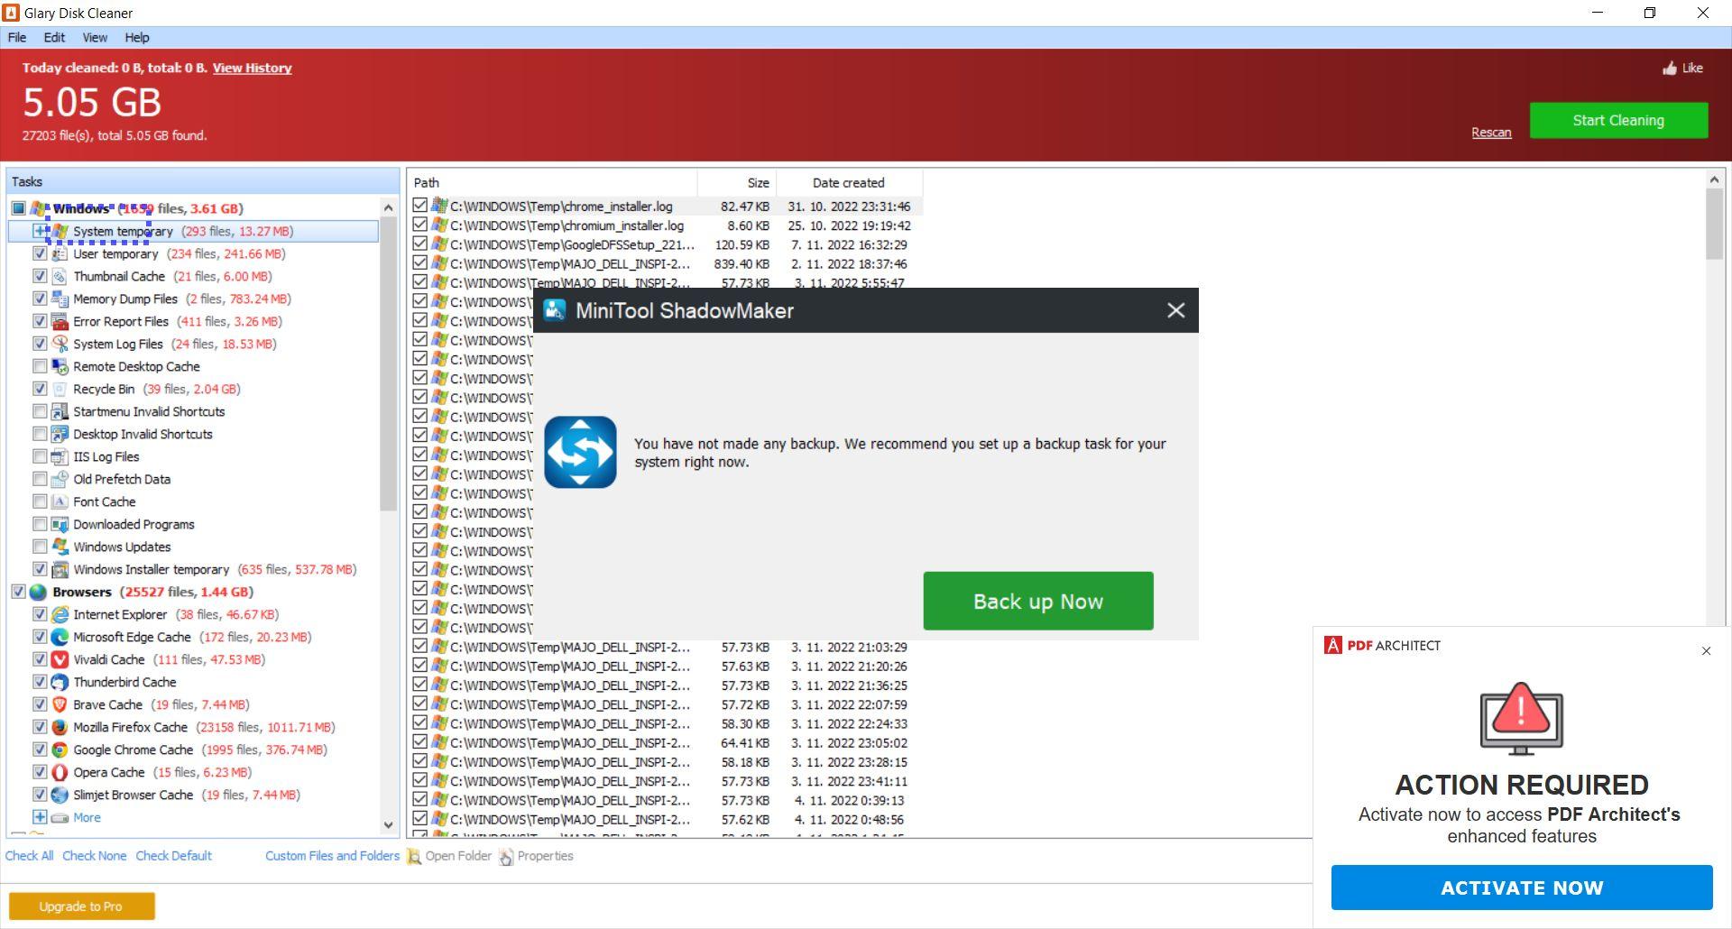This screenshot has height=929, width=1732.
Task: Toggle the Browsers group checkbox
Action: (x=18, y=593)
